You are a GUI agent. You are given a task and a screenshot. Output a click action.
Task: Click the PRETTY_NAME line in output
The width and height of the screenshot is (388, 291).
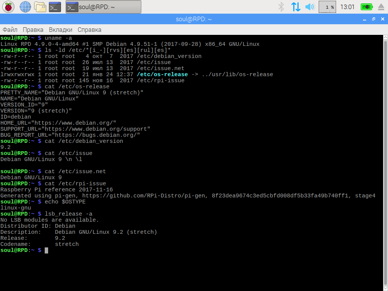tap(72, 92)
